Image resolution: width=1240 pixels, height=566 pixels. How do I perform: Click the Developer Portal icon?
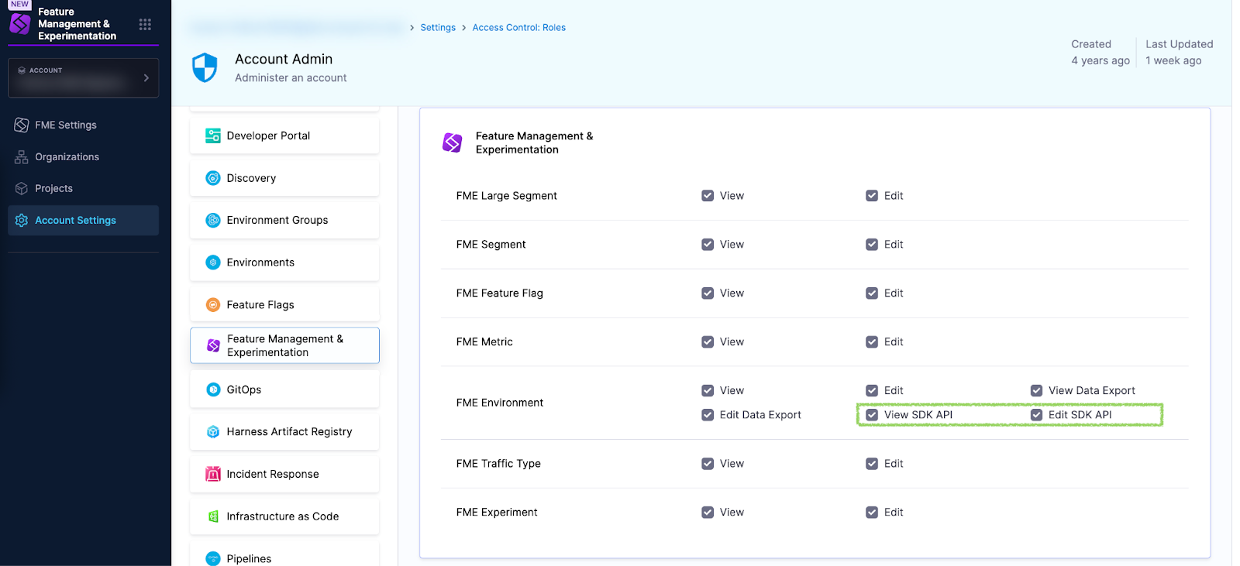pos(213,136)
